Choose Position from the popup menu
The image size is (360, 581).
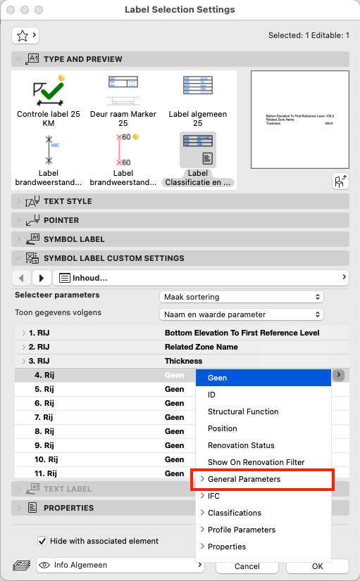tap(263, 428)
